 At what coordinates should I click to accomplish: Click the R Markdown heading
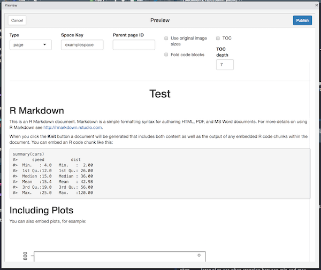click(x=37, y=111)
